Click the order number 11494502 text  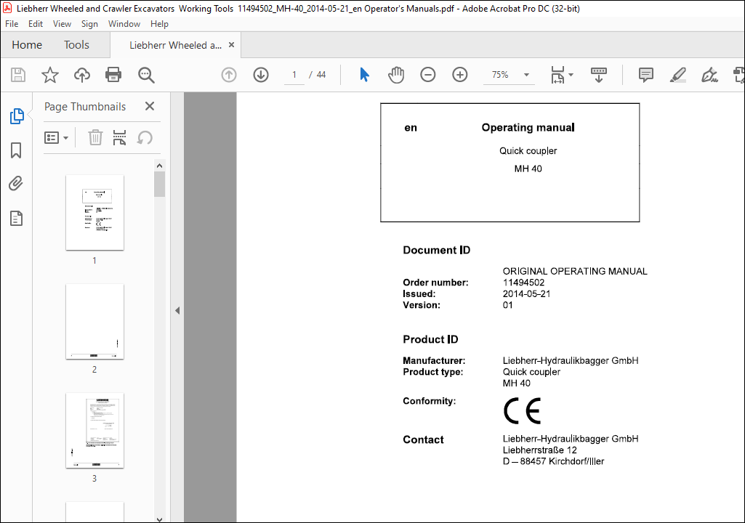(523, 282)
